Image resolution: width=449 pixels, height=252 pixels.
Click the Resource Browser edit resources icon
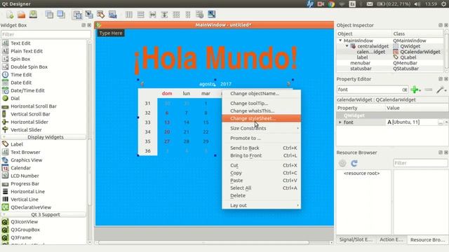tap(342, 163)
